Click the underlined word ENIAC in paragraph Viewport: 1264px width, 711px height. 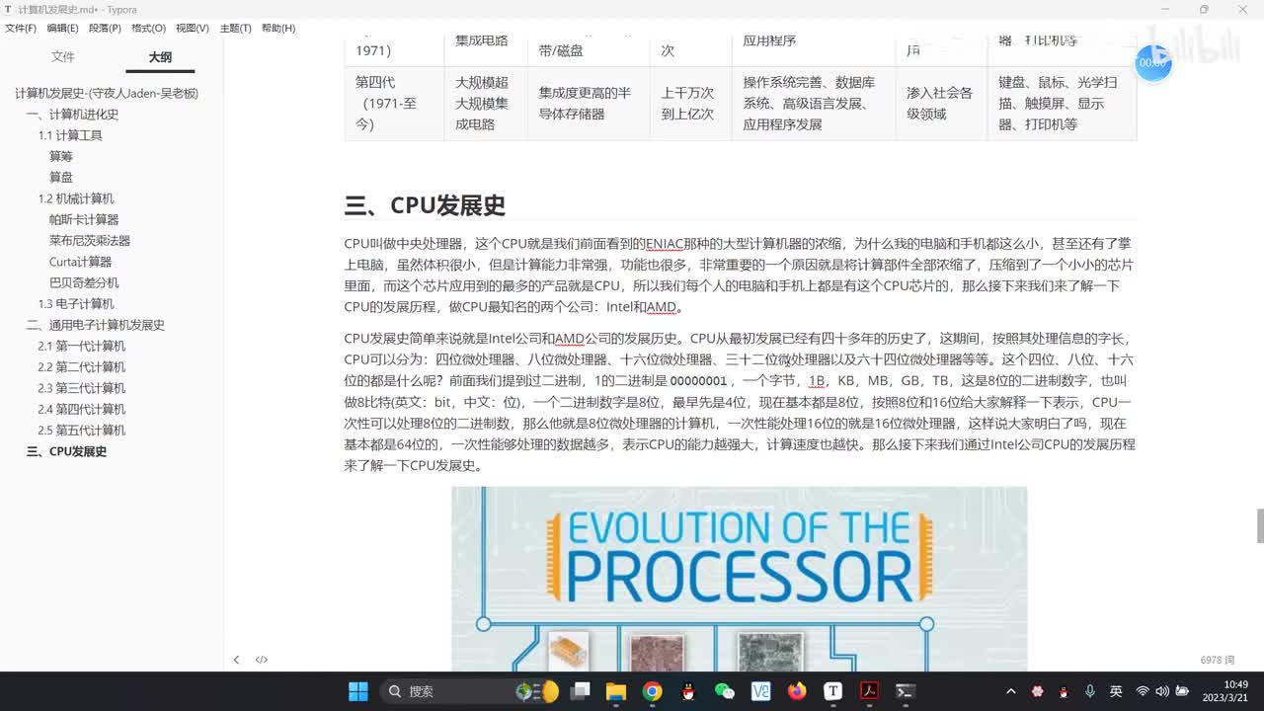664,243
